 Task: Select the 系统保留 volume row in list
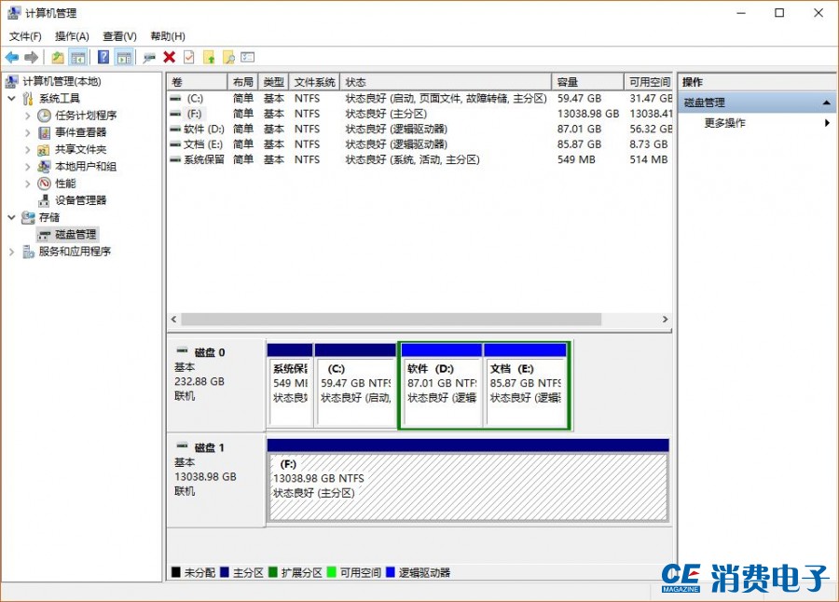(x=420, y=159)
